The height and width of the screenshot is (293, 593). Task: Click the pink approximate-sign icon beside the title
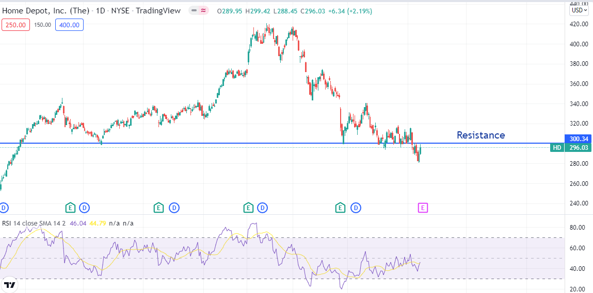tap(203, 11)
